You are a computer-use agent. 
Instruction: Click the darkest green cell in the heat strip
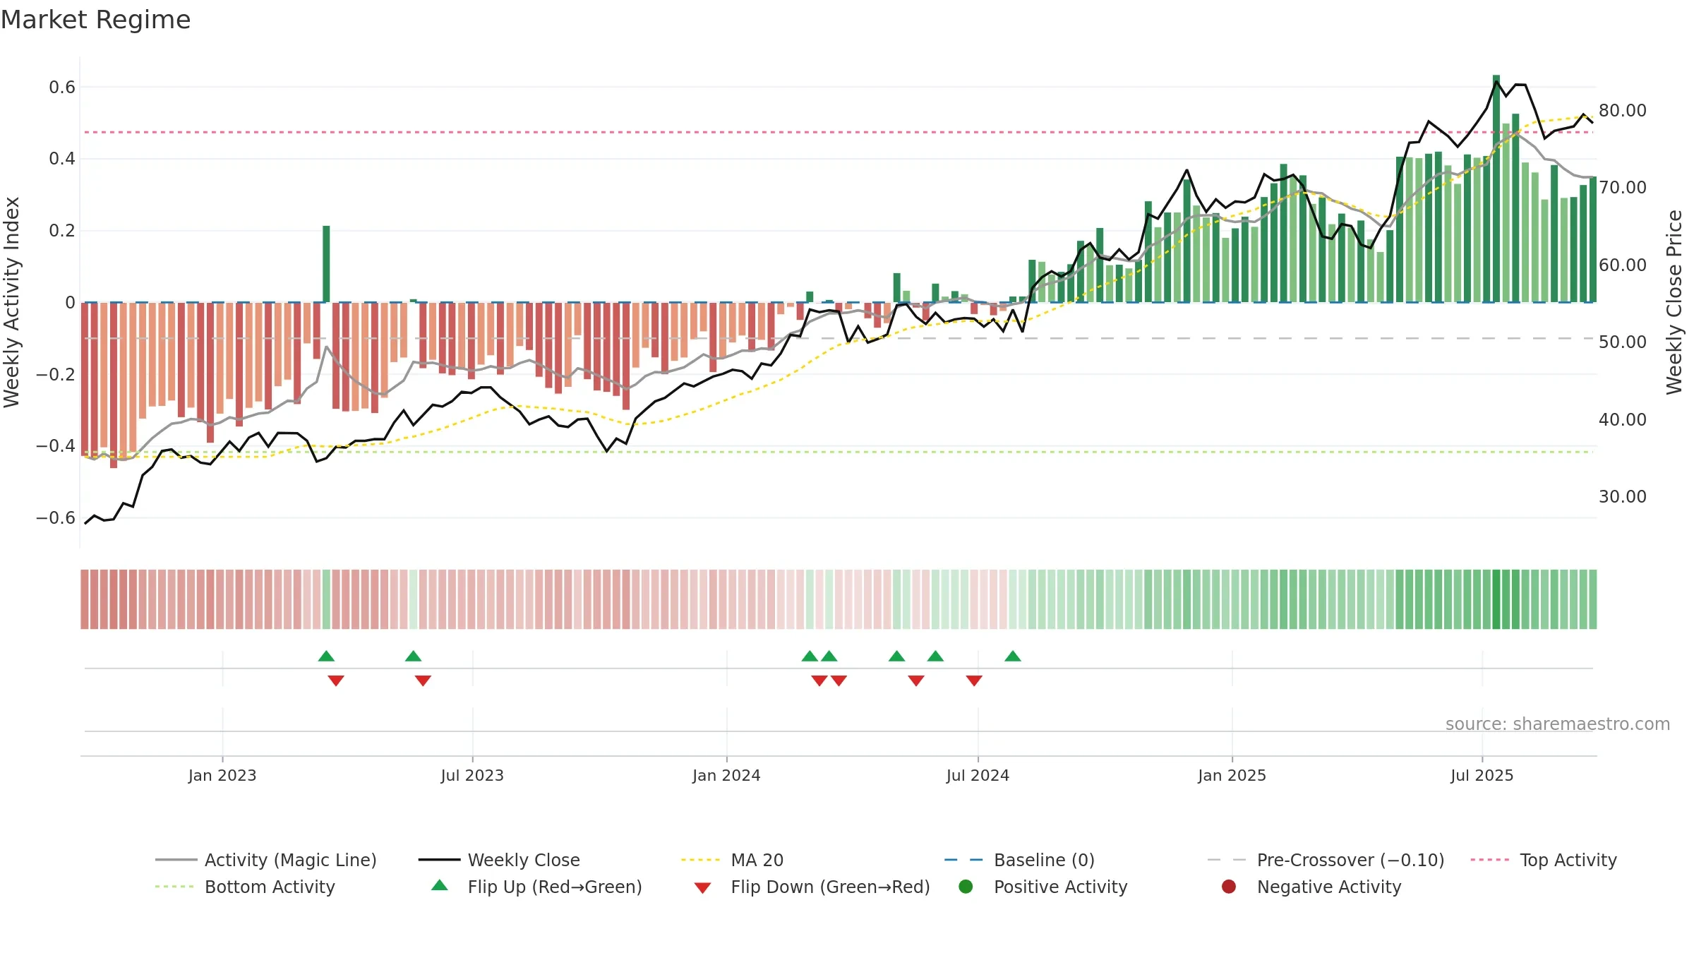(x=1496, y=599)
